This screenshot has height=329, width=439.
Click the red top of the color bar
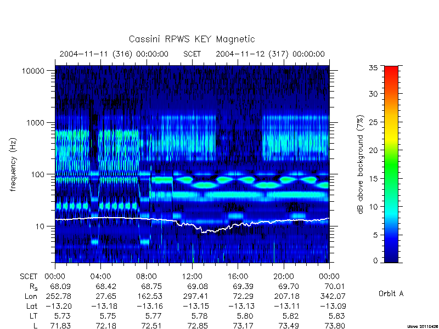click(391, 70)
